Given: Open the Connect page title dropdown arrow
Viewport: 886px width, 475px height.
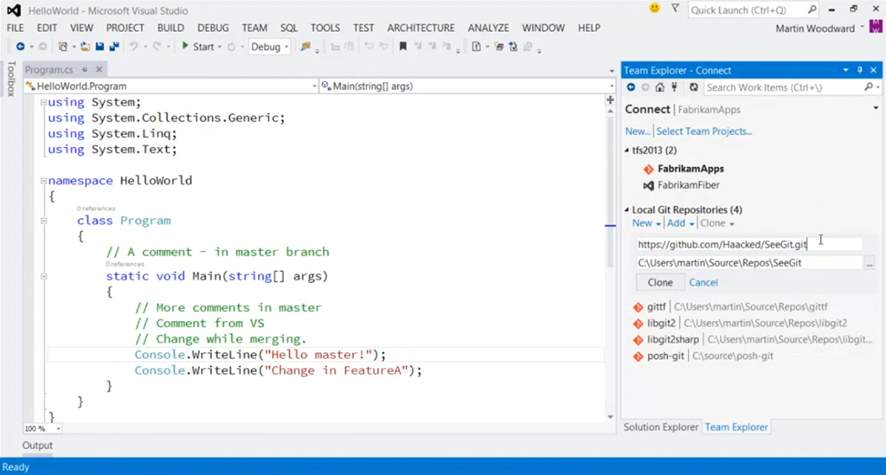Looking at the screenshot, I should [x=876, y=108].
